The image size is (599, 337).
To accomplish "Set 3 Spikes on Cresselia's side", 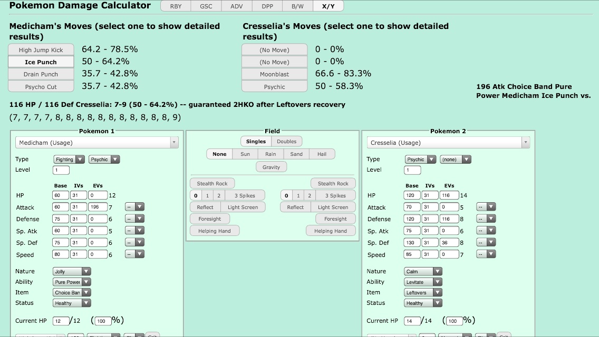I will [x=335, y=195].
